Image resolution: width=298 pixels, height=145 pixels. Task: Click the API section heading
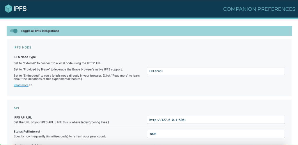point(16,108)
